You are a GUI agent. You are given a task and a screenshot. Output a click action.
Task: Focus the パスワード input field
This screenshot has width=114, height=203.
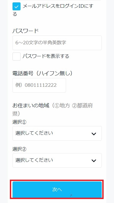tap(57, 43)
